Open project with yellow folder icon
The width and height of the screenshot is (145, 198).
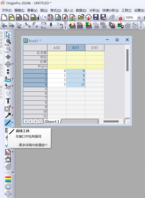point(81,17)
